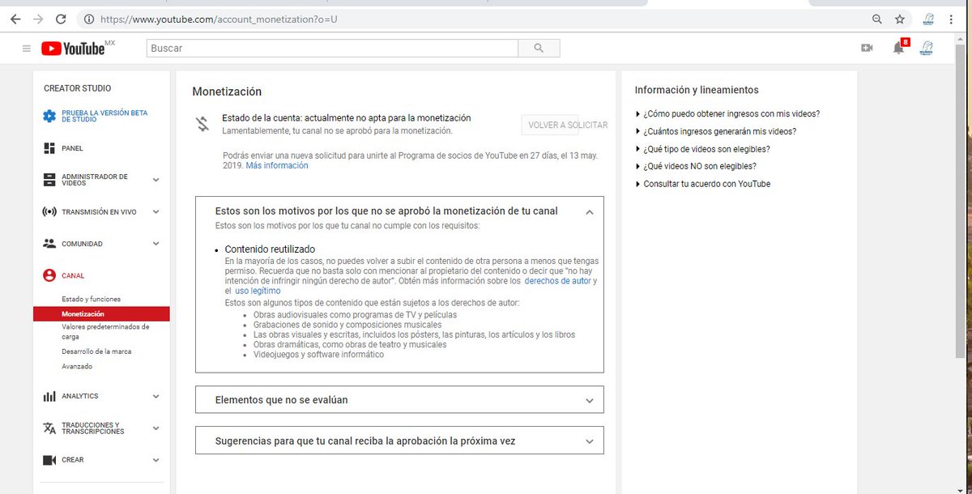The width and height of the screenshot is (972, 494).
Task: Open Avanzado channel settings
Action: click(77, 366)
